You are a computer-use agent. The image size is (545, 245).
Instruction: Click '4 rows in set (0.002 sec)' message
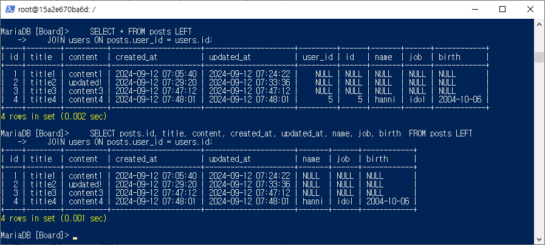(x=53, y=116)
